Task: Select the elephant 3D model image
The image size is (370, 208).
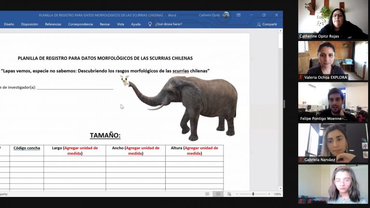Action: point(184,108)
